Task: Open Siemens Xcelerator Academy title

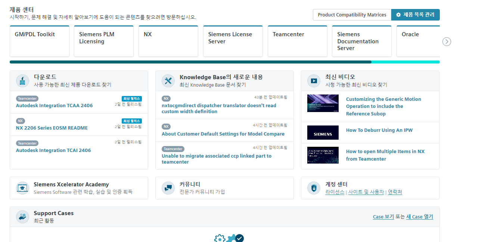Action: 71,184
